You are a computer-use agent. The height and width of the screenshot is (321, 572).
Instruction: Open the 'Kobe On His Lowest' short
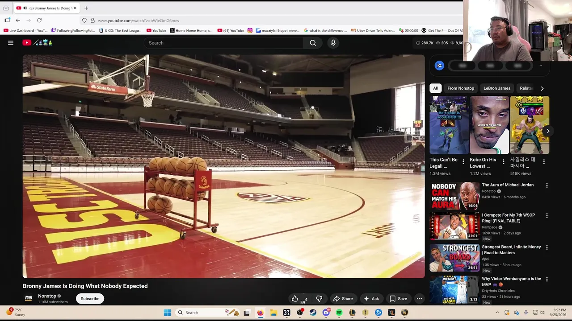tap(489, 125)
